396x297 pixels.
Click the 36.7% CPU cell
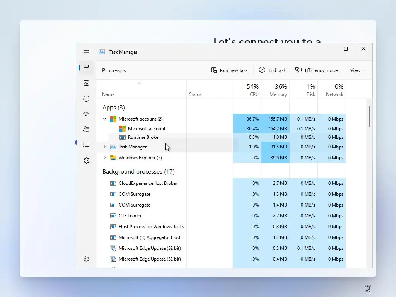(x=247, y=119)
